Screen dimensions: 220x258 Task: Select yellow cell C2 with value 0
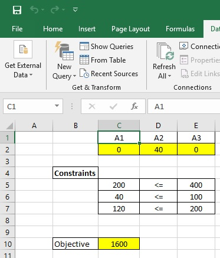pos(119,149)
